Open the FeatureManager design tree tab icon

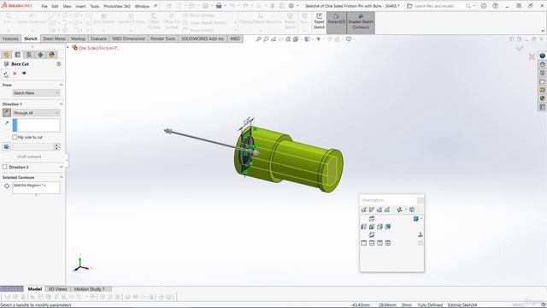coord(6,55)
